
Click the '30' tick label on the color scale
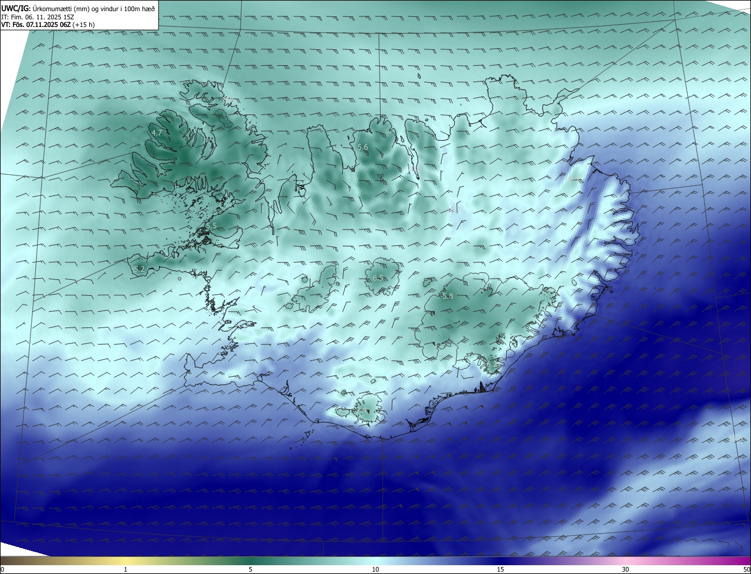pyautogui.click(x=625, y=569)
